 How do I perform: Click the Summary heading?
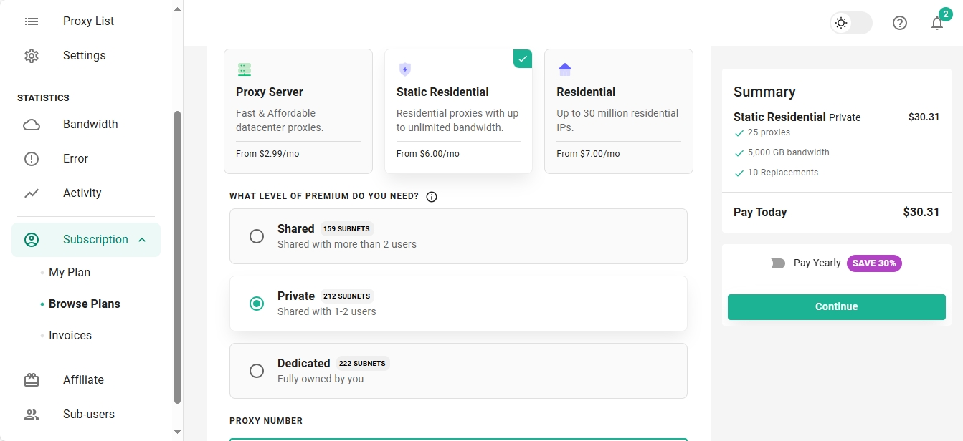point(764,92)
